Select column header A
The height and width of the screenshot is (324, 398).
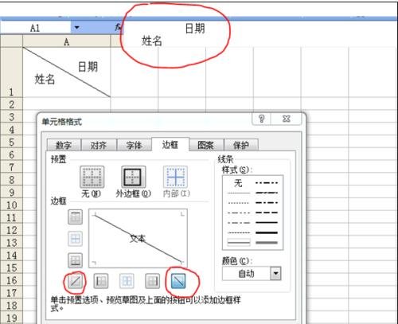[x=67, y=41]
